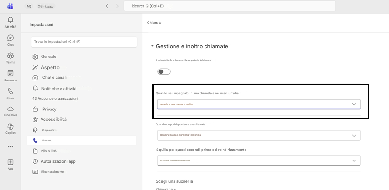Click the Autorizzazioni app shield icon
The image size is (389, 190).
click(x=35, y=161)
